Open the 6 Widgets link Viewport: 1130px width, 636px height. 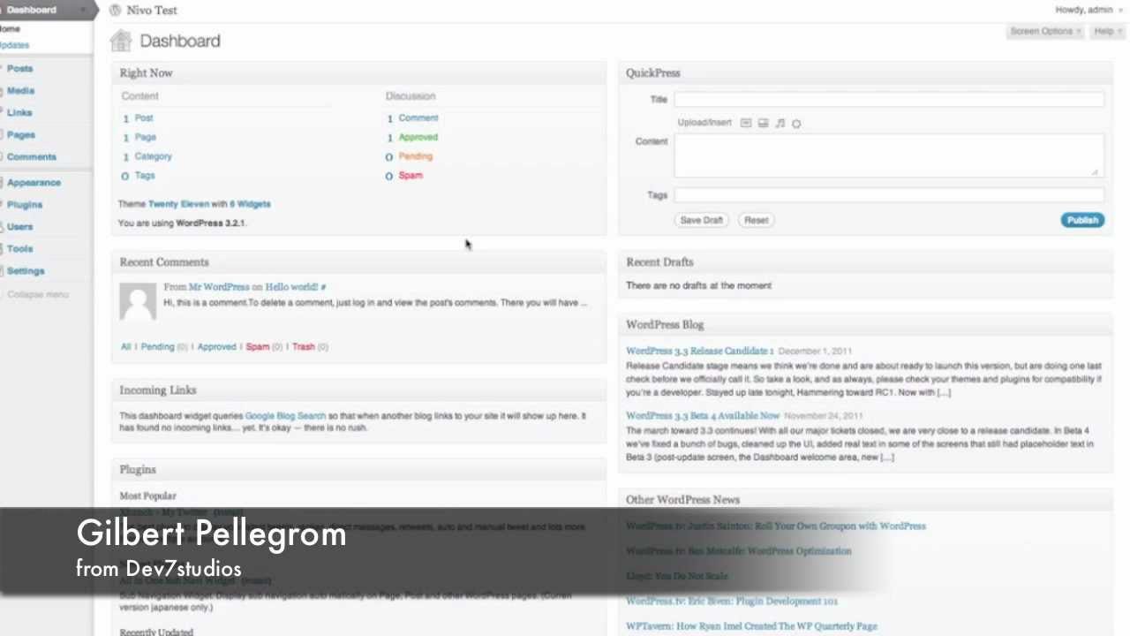tap(250, 204)
